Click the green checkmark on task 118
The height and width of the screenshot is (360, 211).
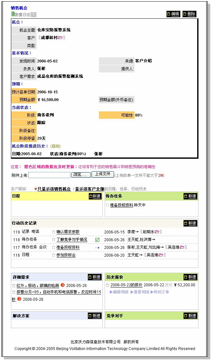(97, 240)
